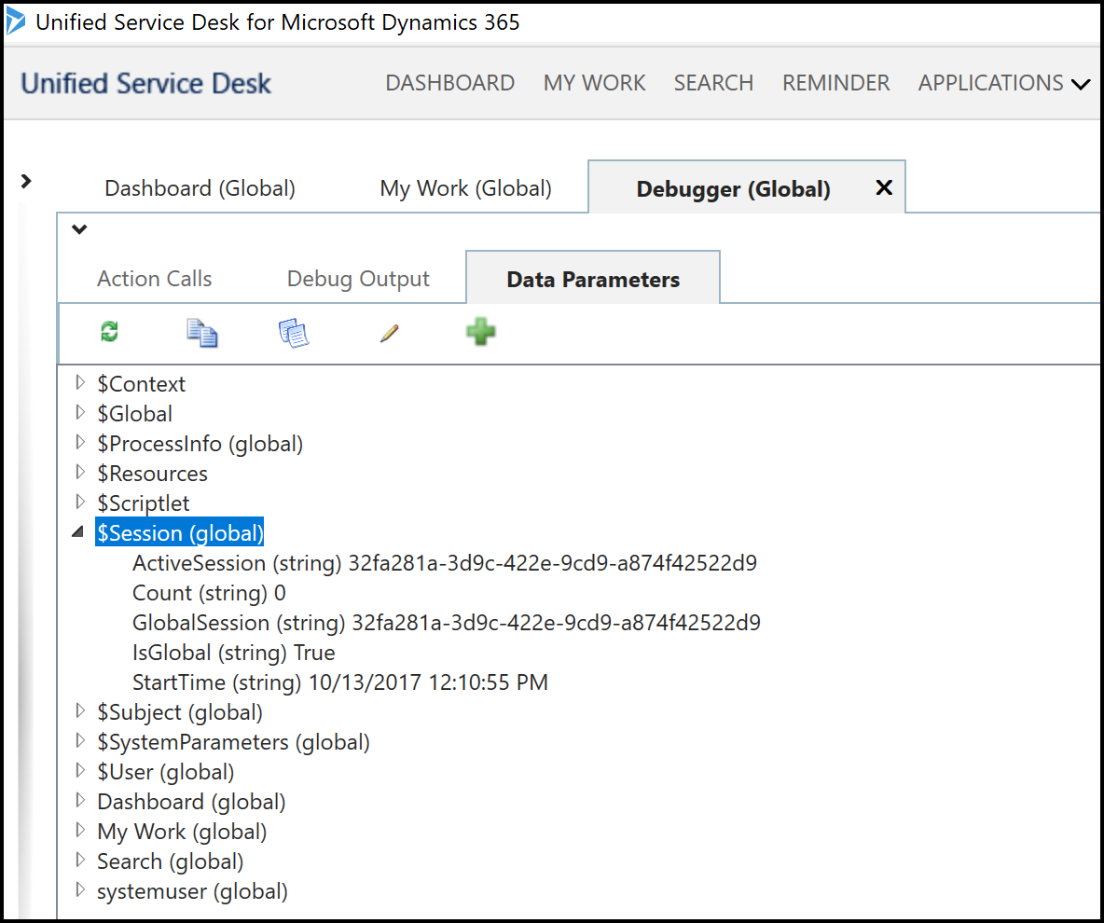Click SEARCH in the top toolbar
This screenshot has height=923, width=1104.
coord(713,83)
